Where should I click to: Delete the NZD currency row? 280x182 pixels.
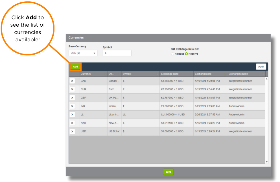click(x=72, y=123)
